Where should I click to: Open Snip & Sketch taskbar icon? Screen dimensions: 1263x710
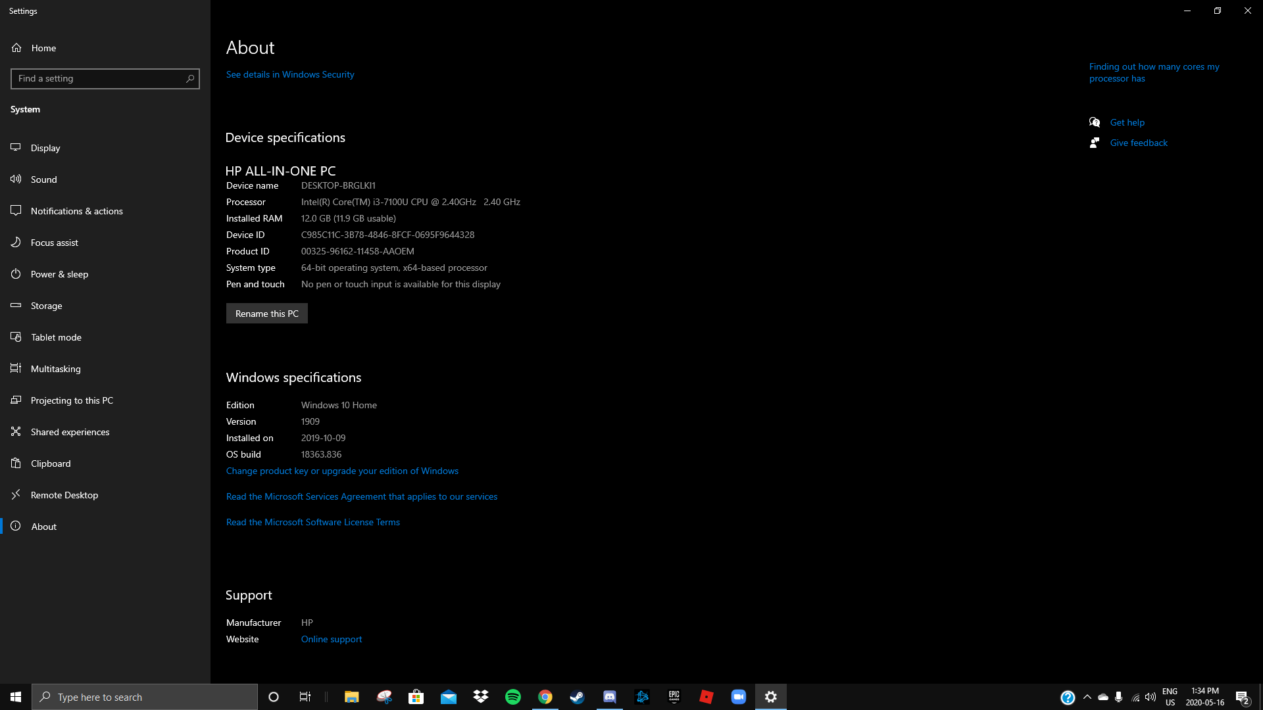(x=384, y=697)
